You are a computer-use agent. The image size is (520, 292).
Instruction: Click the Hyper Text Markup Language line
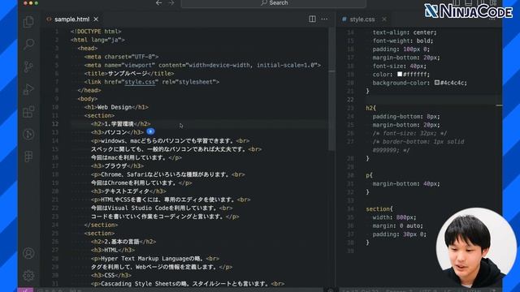(x=155, y=258)
